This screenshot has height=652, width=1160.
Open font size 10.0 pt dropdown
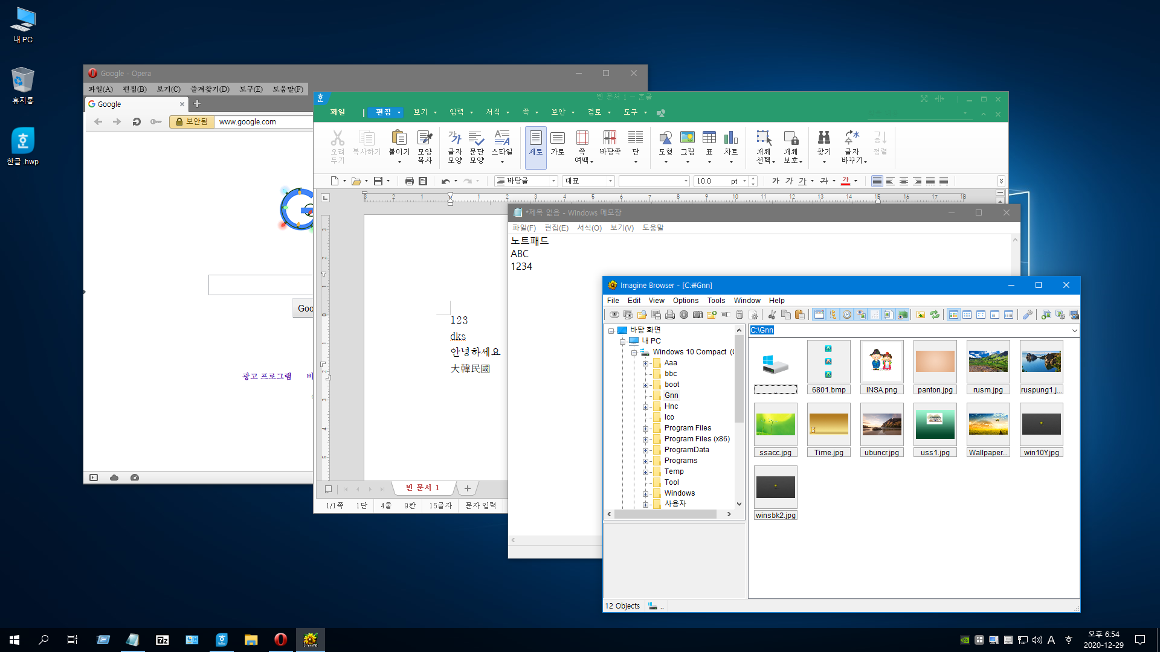tap(744, 181)
